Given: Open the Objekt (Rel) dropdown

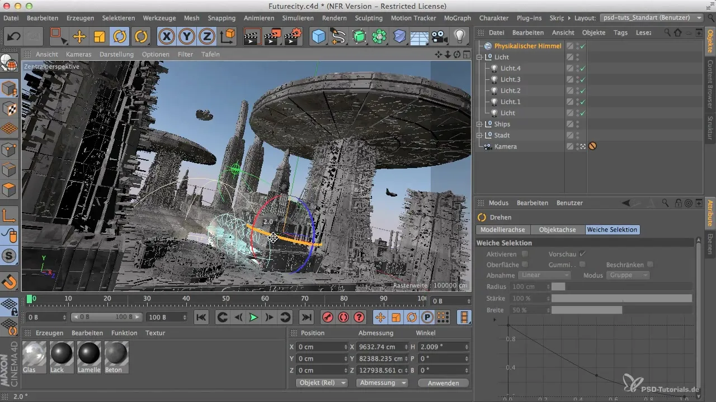Looking at the screenshot, I should [x=321, y=383].
